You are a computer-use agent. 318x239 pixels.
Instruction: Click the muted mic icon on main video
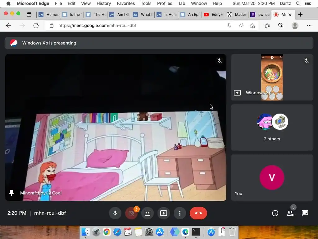pos(220,61)
